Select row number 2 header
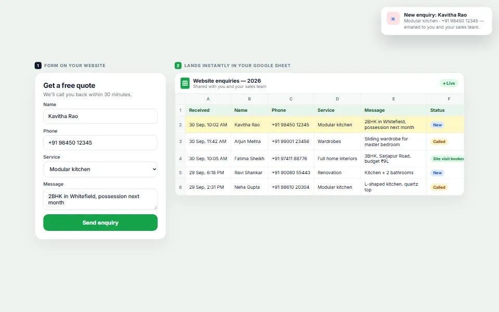The image size is (499, 312). point(180,125)
